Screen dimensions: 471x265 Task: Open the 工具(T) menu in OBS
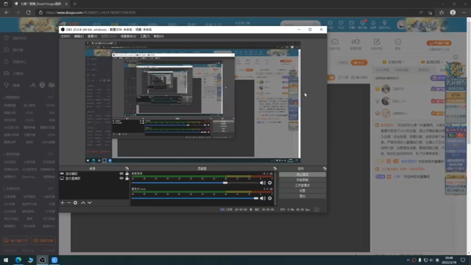[145, 37]
